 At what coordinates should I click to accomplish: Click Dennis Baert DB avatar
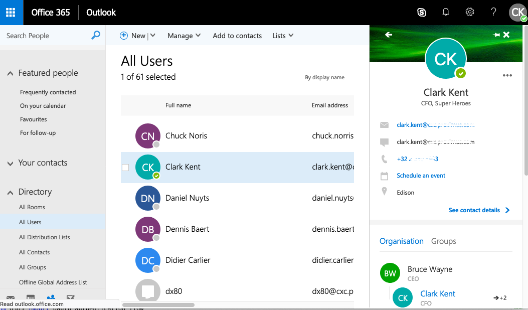147,229
